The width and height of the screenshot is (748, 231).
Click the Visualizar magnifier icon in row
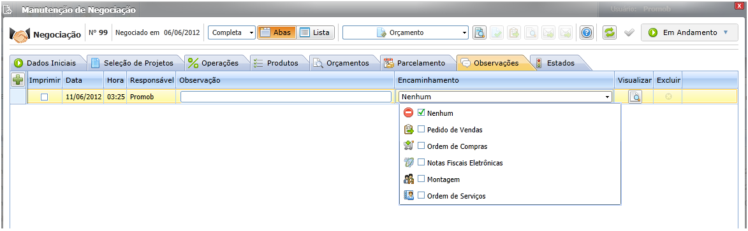pos(634,97)
